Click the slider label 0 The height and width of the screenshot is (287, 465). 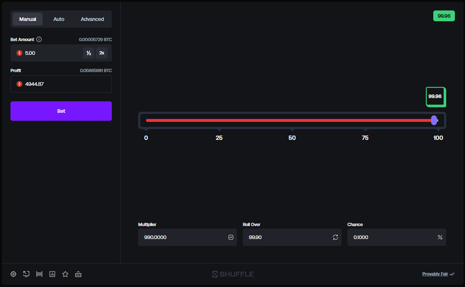point(146,138)
